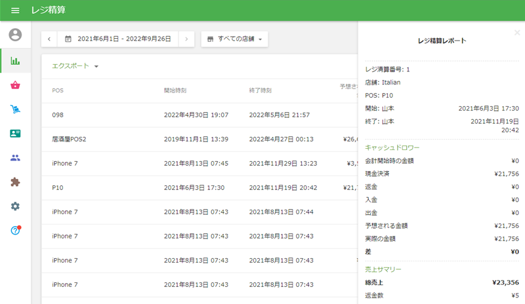The width and height of the screenshot is (525, 304).
Task: Open the hamburger menu
Action: click(15, 10)
